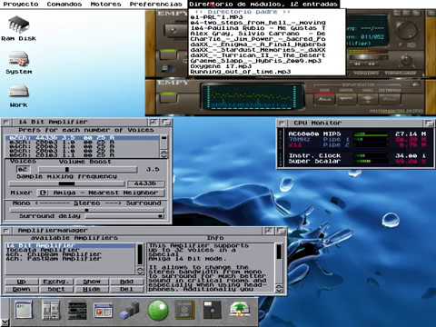Viewport: 436px width, 327px height.
Task: Click the Hide button in AmplifierManager
Action: tap(92, 289)
